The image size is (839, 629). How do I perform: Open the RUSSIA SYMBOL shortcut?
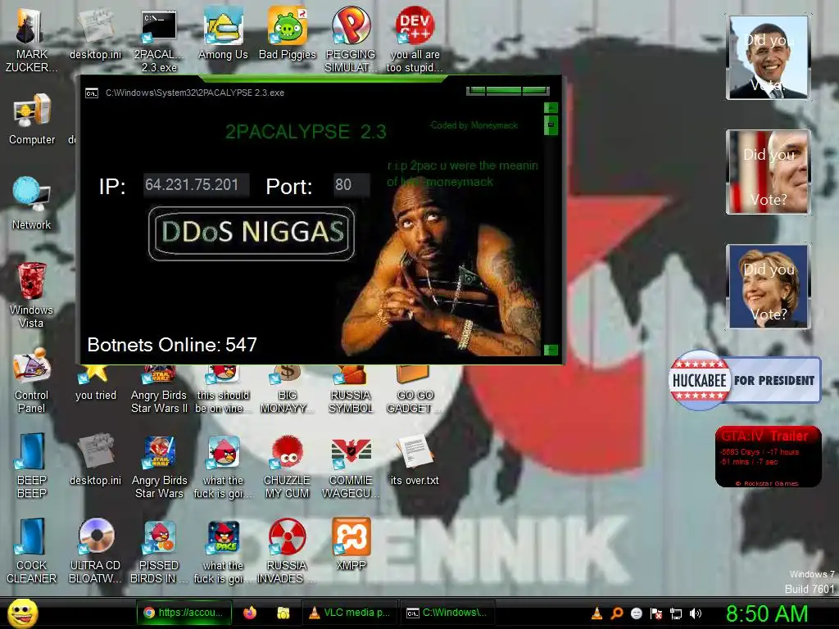point(351,389)
